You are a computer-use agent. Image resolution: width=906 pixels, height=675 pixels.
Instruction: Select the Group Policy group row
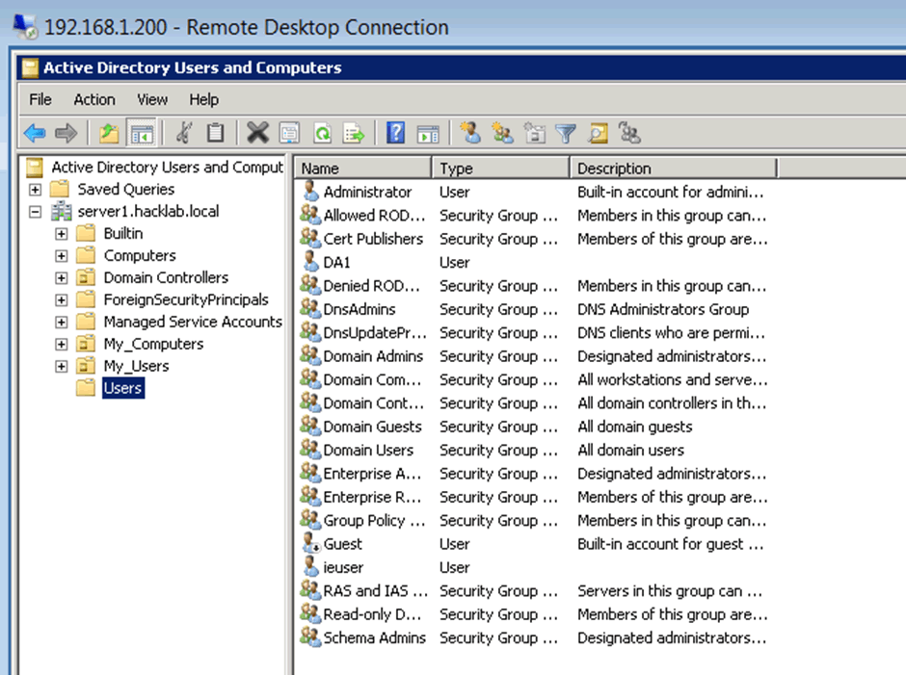(x=535, y=520)
